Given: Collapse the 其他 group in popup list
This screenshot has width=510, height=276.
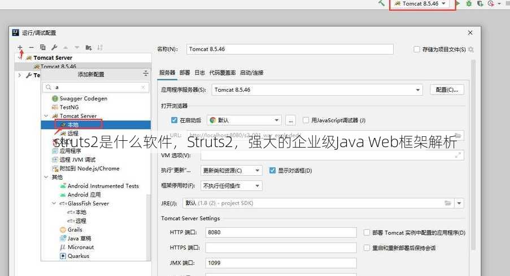Looking at the screenshot, I should coord(46,177).
